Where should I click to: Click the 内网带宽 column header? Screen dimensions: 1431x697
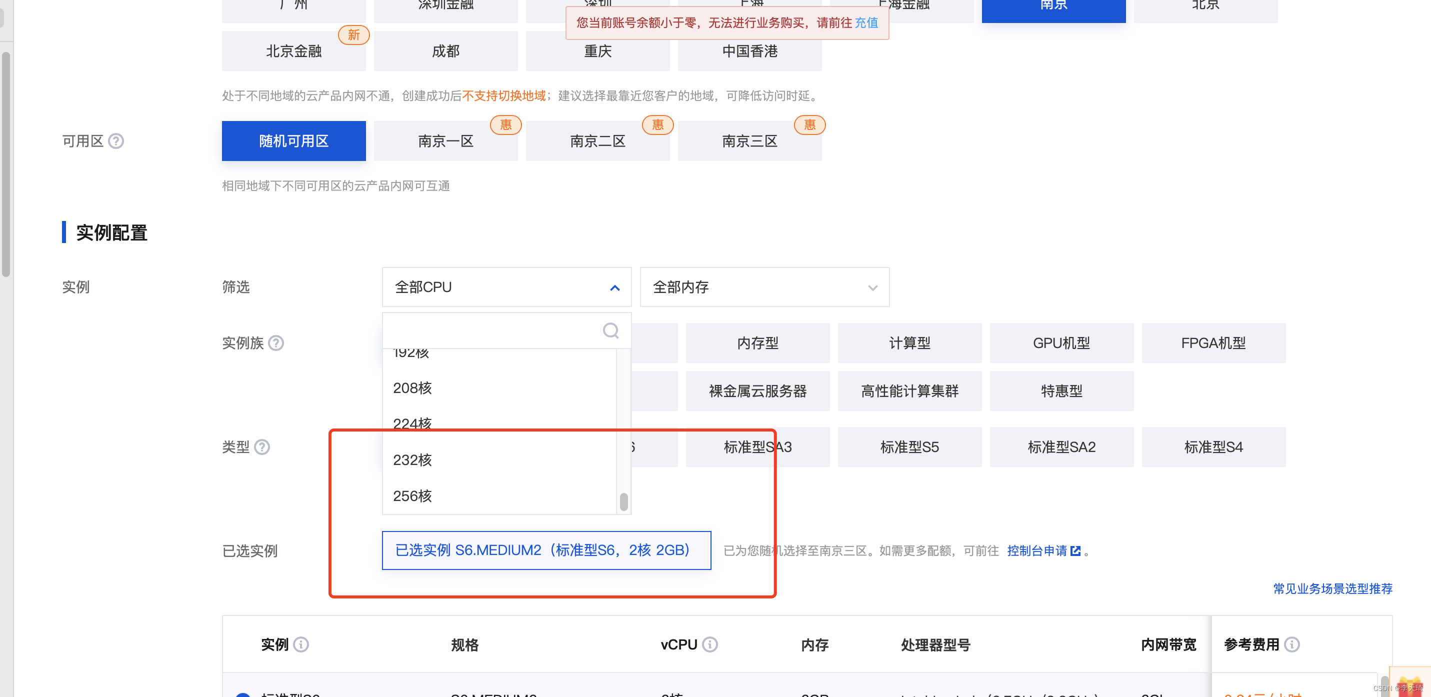pyautogui.click(x=1169, y=645)
